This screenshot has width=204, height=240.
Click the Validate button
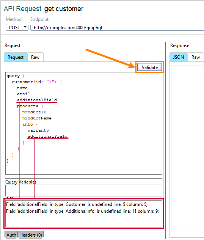150,67
